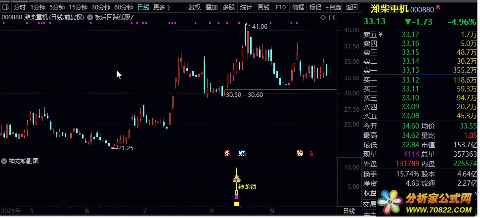Click the current price 33.13 at top

[x=374, y=22]
